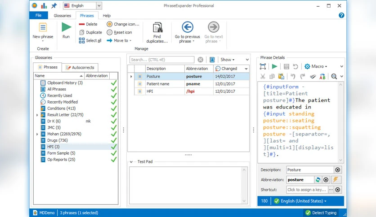Expand the Mohan glossary tree node

(x=37, y=134)
